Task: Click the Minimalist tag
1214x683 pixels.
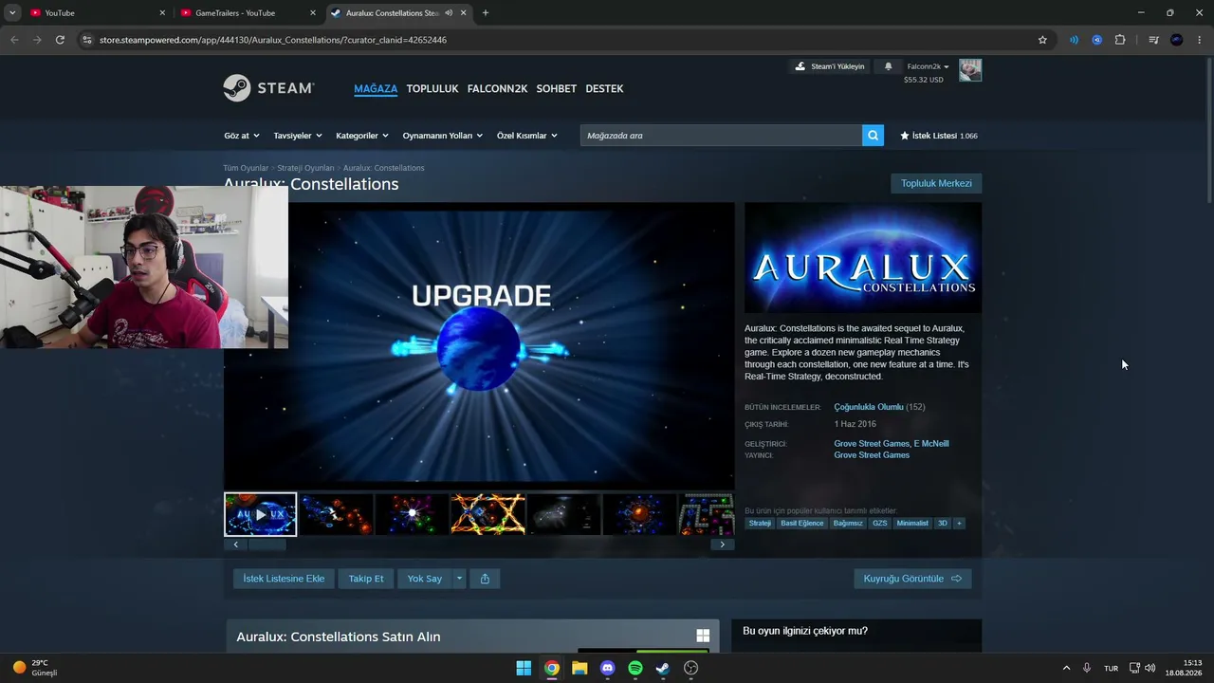Action: 912,524
